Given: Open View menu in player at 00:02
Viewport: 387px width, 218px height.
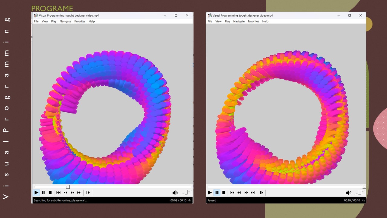Looking at the screenshot, I should (45, 21).
